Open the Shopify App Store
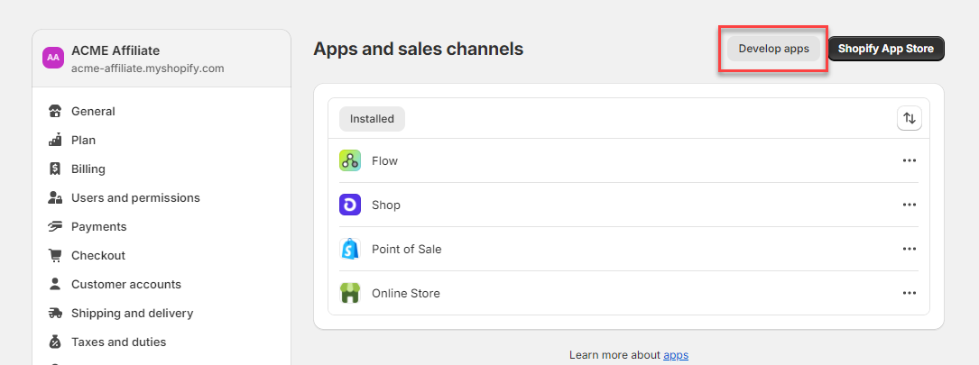The width and height of the screenshot is (979, 365). 886,49
